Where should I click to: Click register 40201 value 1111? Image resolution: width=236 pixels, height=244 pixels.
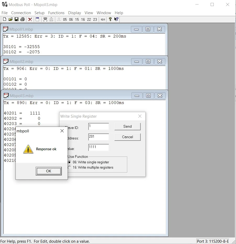pos(35,113)
